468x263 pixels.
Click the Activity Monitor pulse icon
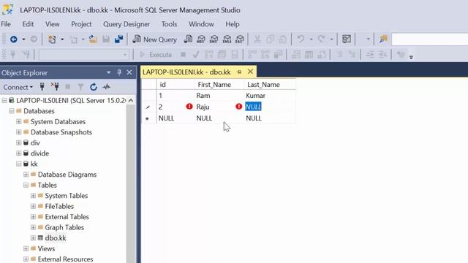tap(107, 87)
